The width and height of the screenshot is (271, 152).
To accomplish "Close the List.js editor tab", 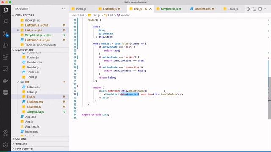I will click(151, 9).
